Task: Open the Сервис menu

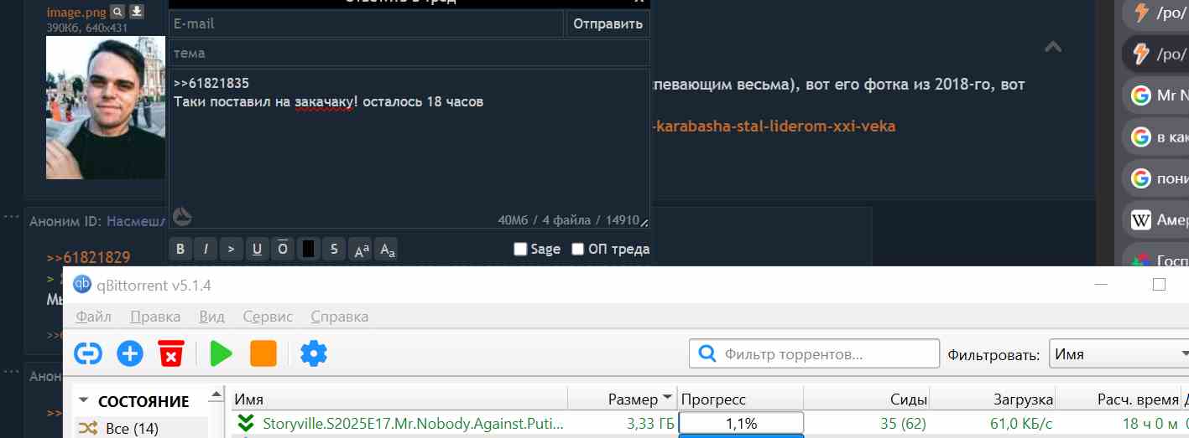Action: coord(268,317)
